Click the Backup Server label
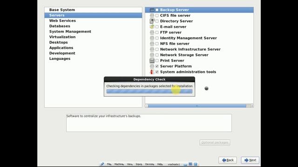Viewport: 298px width, 167px height. point(175,10)
